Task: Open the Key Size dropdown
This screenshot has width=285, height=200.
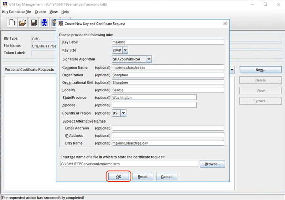Action: click(125, 50)
